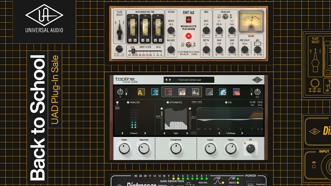
Task: Click left arrow beside Present
Action: click(x=122, y=133)
